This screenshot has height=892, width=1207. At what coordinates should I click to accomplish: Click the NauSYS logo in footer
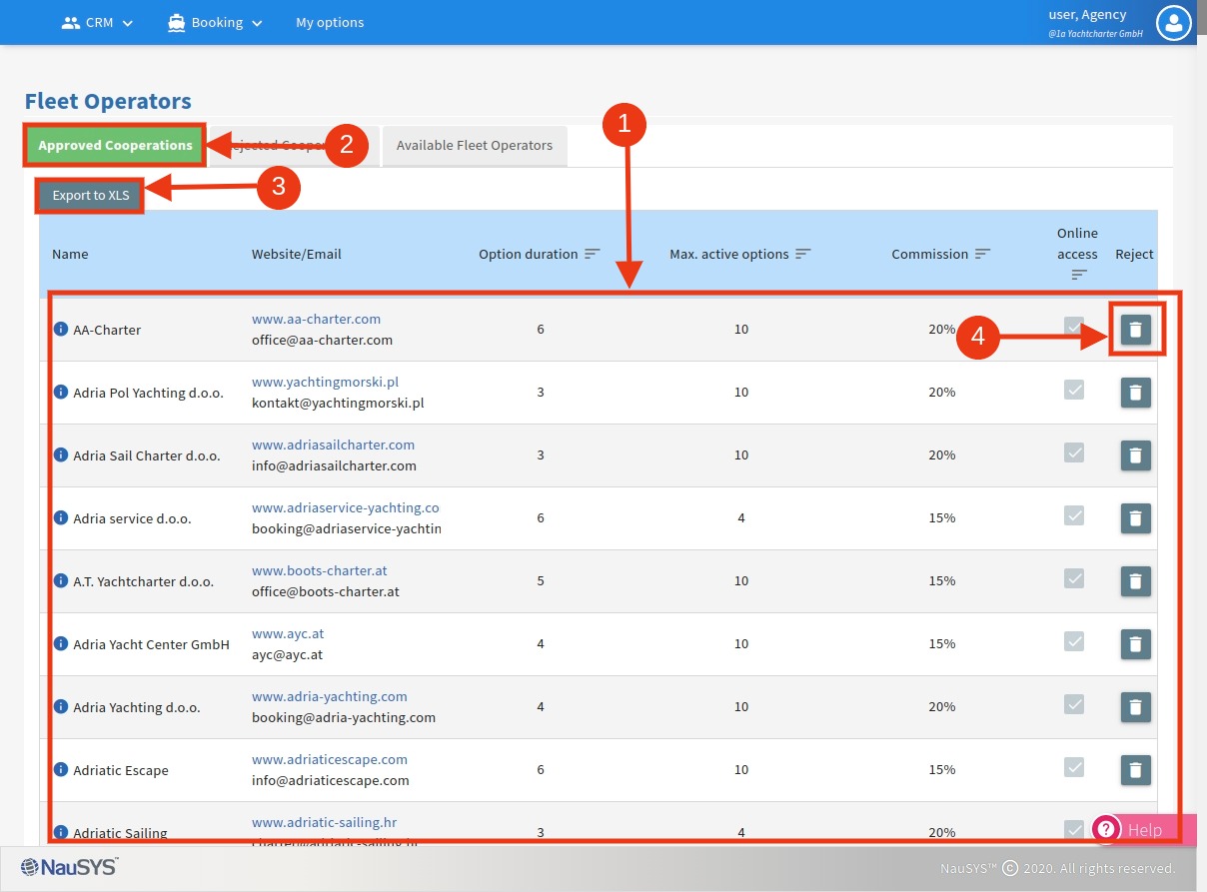(69, 866)
